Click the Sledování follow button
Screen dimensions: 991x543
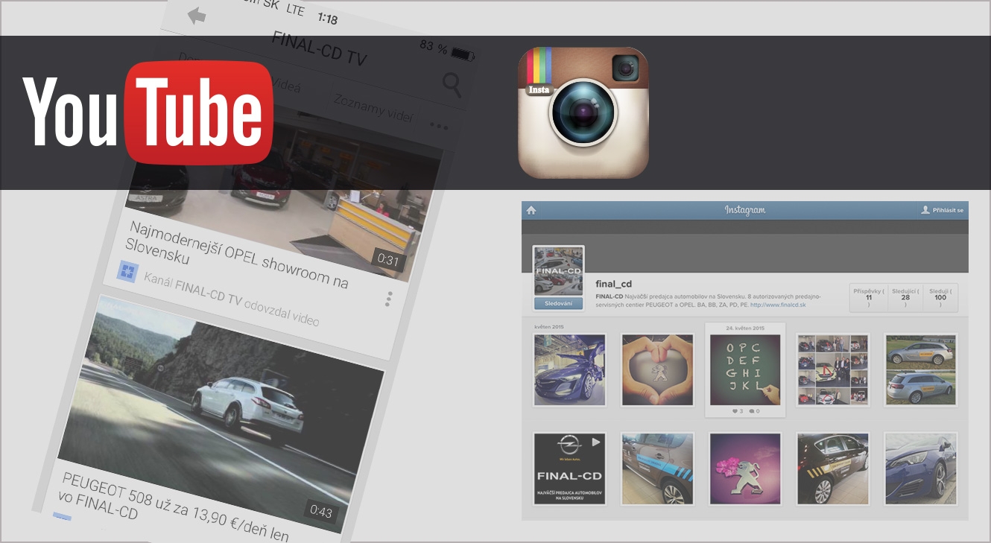559,304
